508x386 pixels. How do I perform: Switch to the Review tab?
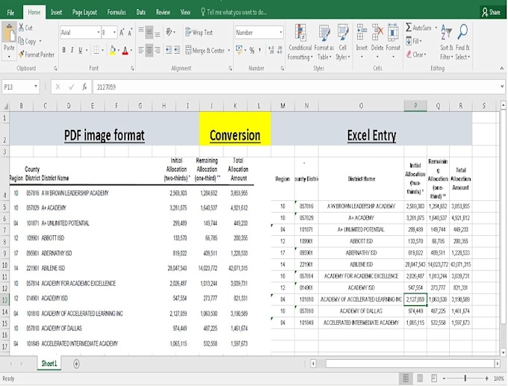coord(163,12)
